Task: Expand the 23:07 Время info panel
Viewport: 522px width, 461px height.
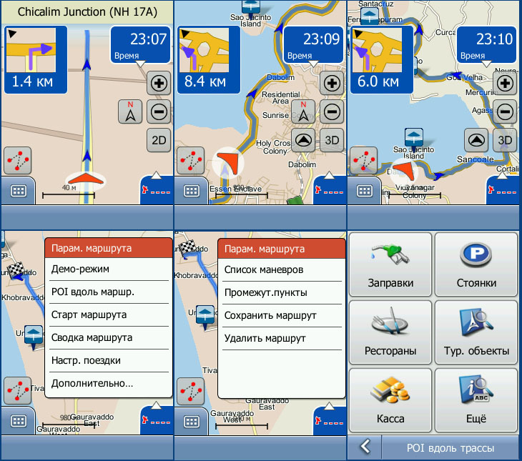Action: click(x=139, y=44)
